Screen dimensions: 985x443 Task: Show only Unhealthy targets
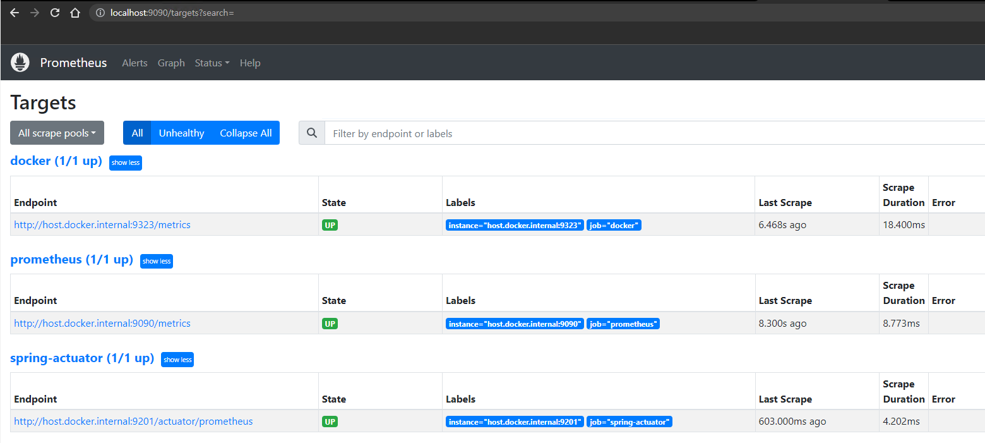[181, 133]
